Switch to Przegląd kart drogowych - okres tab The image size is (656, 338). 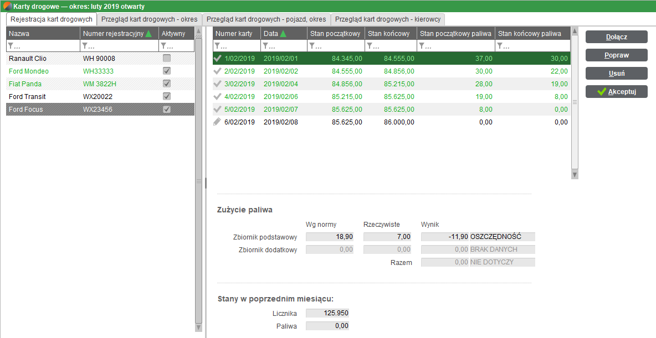pos(149,19)
